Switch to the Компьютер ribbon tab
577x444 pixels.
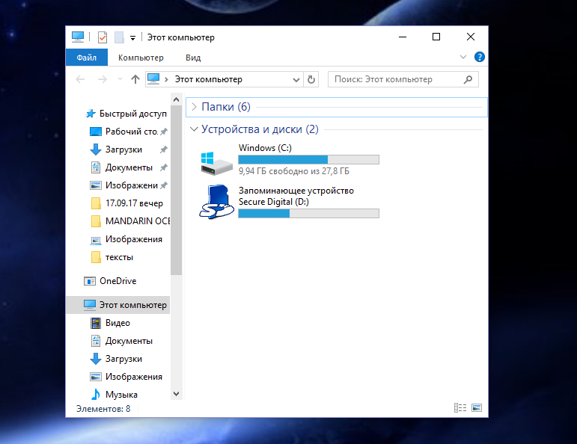[x=141, y=58]
